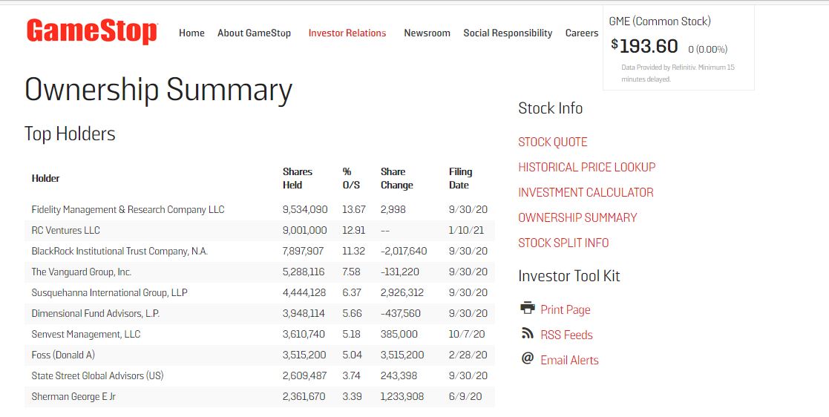Open the STOCK QUOTE link
The image size is (829, 417).
pyautogui.click(x=552, y=142)
